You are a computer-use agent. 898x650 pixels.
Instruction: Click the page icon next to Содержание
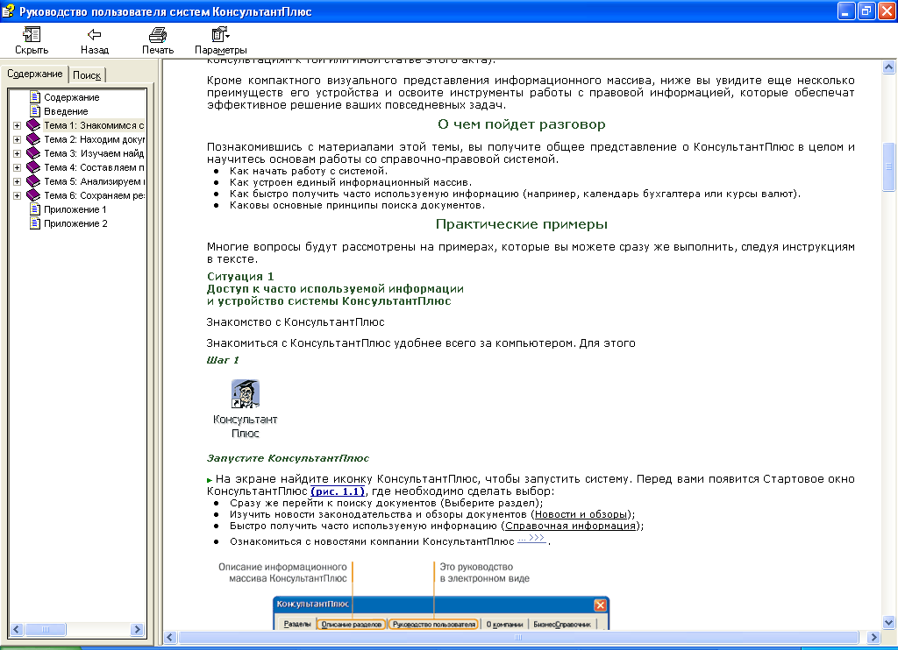click(35, 96)
